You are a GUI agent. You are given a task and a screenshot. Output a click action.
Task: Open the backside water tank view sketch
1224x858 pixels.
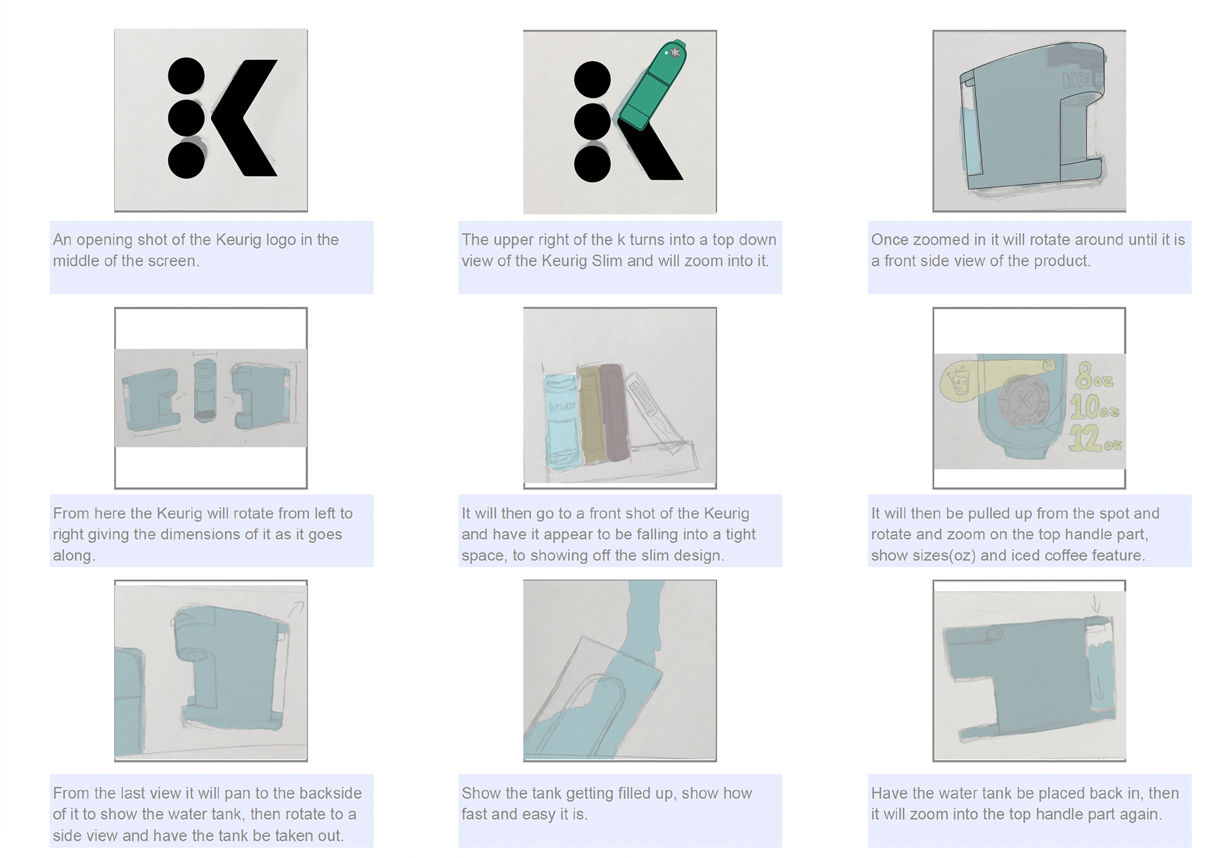pyautogui.click(x=211, y=671)
